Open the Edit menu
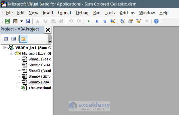The width and height of the screenshot is (179, 115). 21,13
